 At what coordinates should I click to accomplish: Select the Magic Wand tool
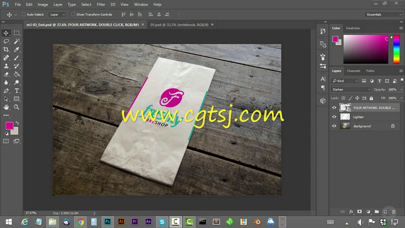pos(17,42)
